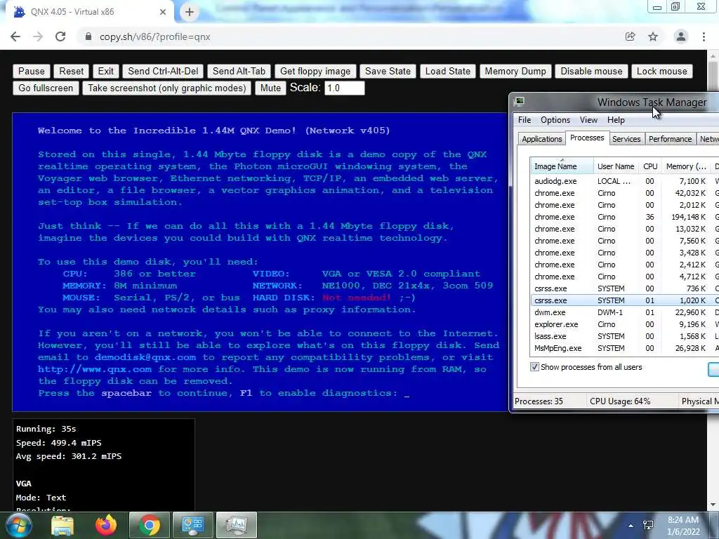719x539 pixels.
Task: Click Go fullscreen button
Action: click(x=46, y=88)
